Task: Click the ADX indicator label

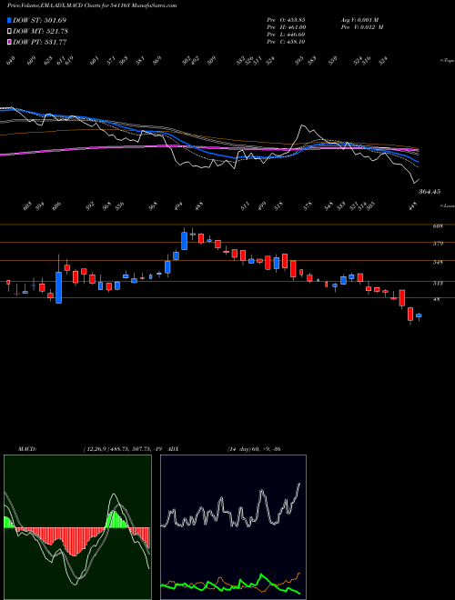Action: (174, 449)
